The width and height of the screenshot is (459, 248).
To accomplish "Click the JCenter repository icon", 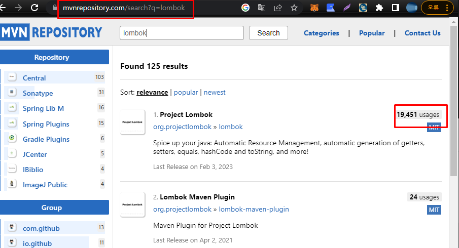I will click(12, 153).
